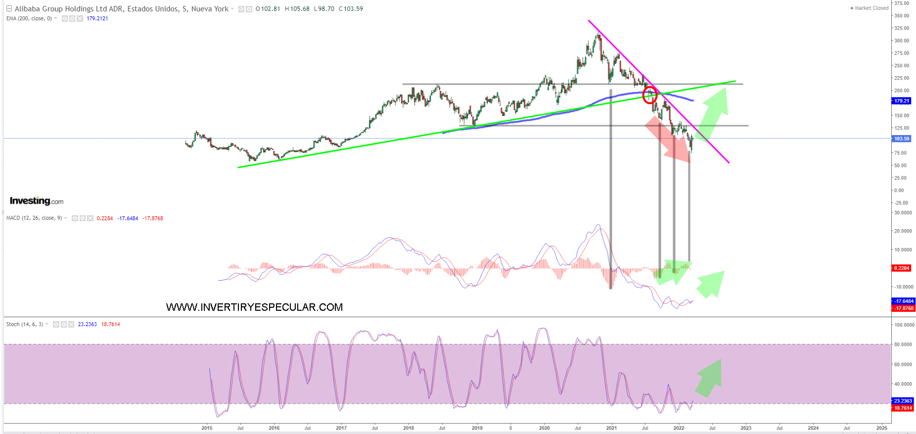
Task: Click the Investing.com logo
Action: click(x=37, y=201)
